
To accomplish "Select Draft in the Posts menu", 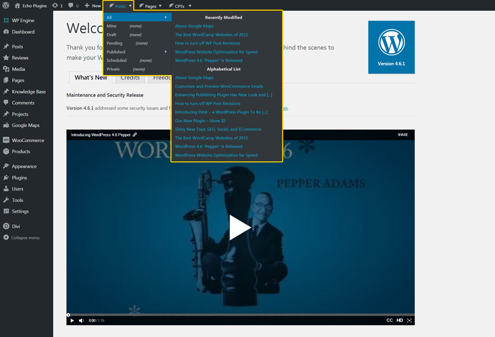I will coord(111,35).
